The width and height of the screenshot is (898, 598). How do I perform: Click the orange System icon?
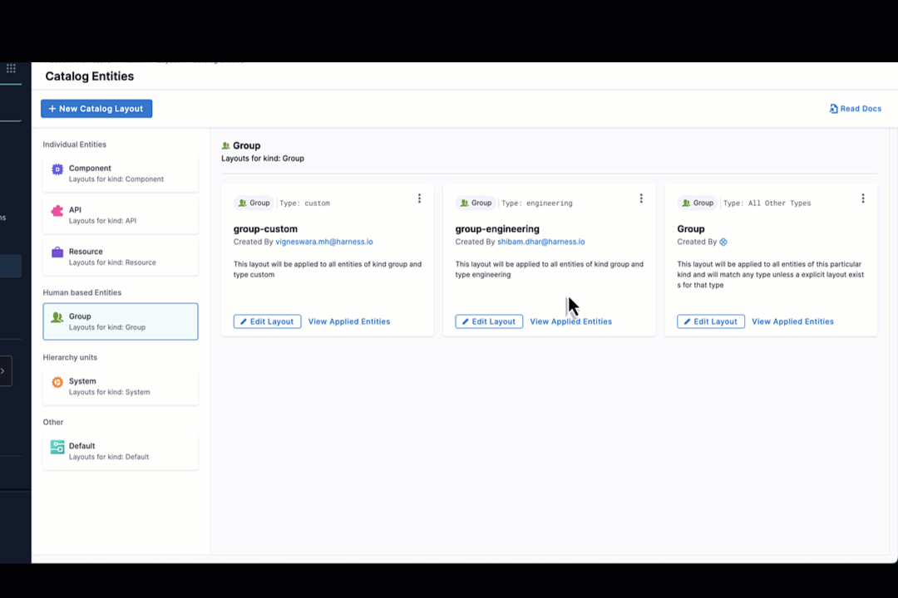[x=57, y=382]
